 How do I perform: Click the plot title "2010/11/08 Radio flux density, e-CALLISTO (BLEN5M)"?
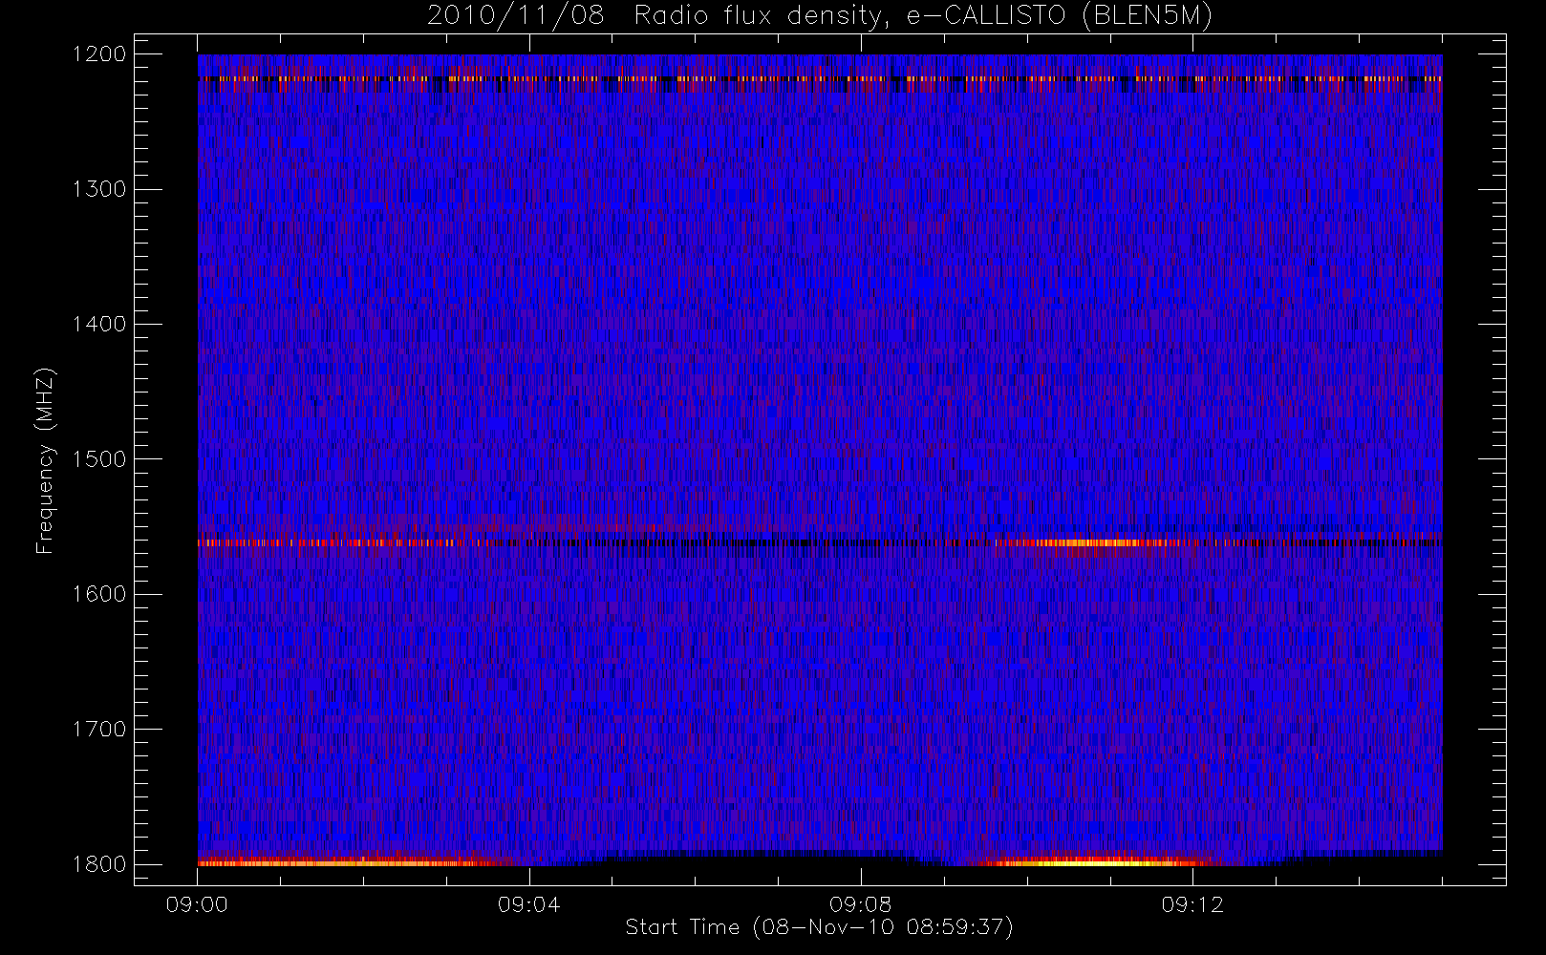[x=820, y=16]
